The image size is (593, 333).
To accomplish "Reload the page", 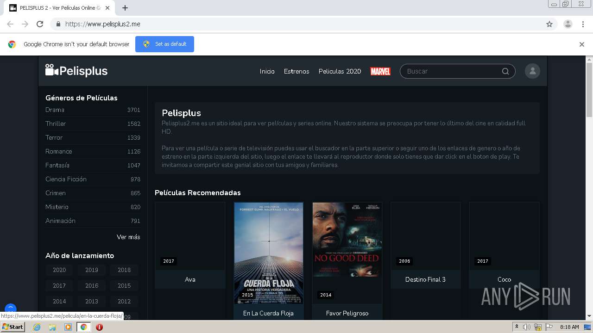I will (40, 24).
